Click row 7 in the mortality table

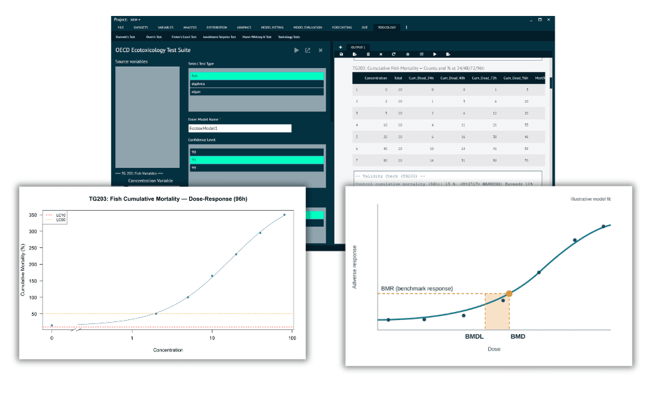coord(448,160)
